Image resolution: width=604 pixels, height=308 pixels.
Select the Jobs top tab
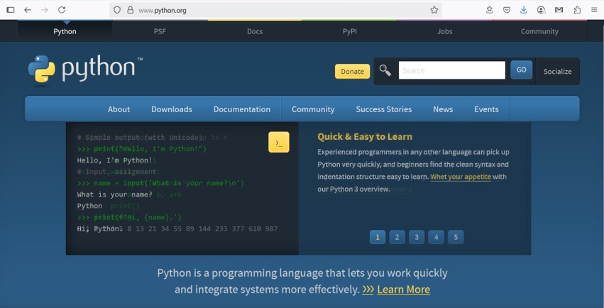coord(444,31)
